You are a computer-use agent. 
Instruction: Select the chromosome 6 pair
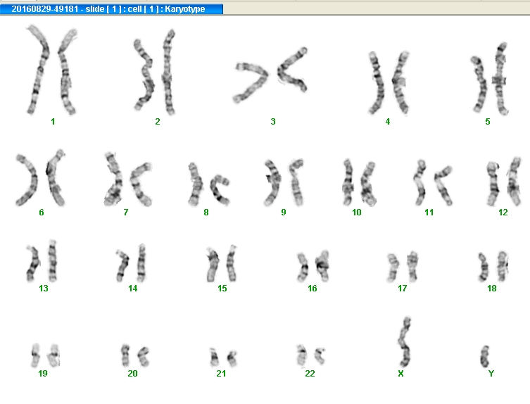[x=40, y=178]
